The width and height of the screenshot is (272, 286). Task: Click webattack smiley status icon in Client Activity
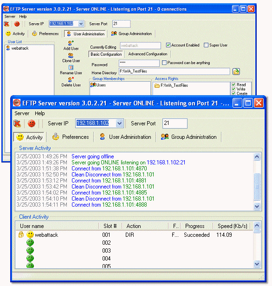tap(30, 234)
